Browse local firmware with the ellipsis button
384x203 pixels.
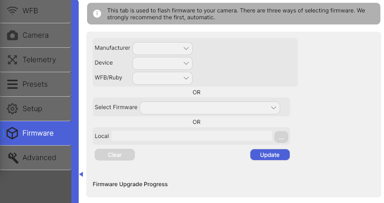pos(281,137)
